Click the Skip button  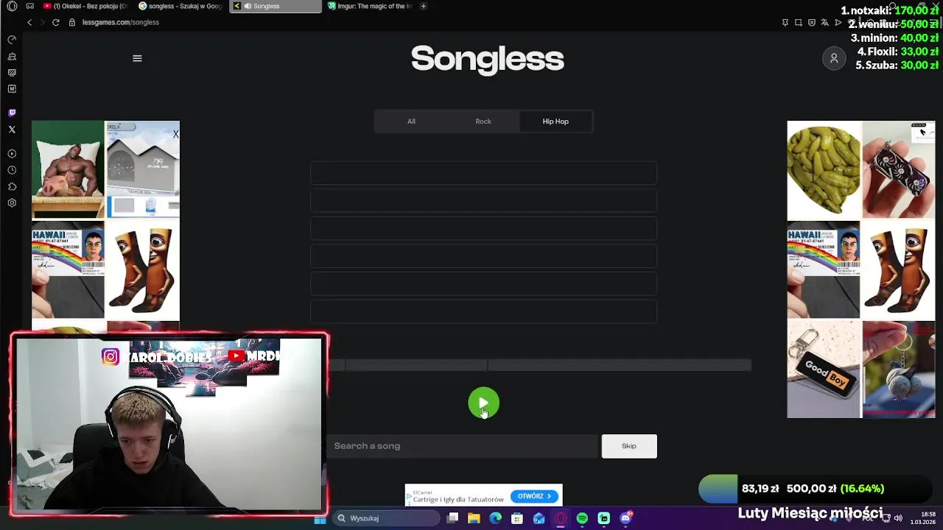(629, 446)
